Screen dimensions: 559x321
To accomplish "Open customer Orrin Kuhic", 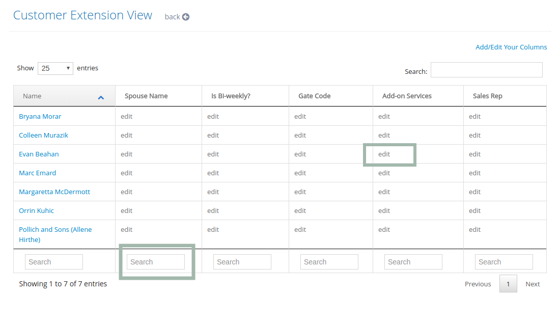I will point(36,211).
